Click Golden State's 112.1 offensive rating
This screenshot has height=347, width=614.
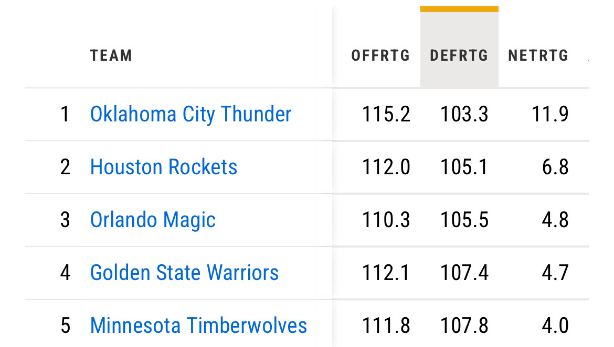click(386, 273)
